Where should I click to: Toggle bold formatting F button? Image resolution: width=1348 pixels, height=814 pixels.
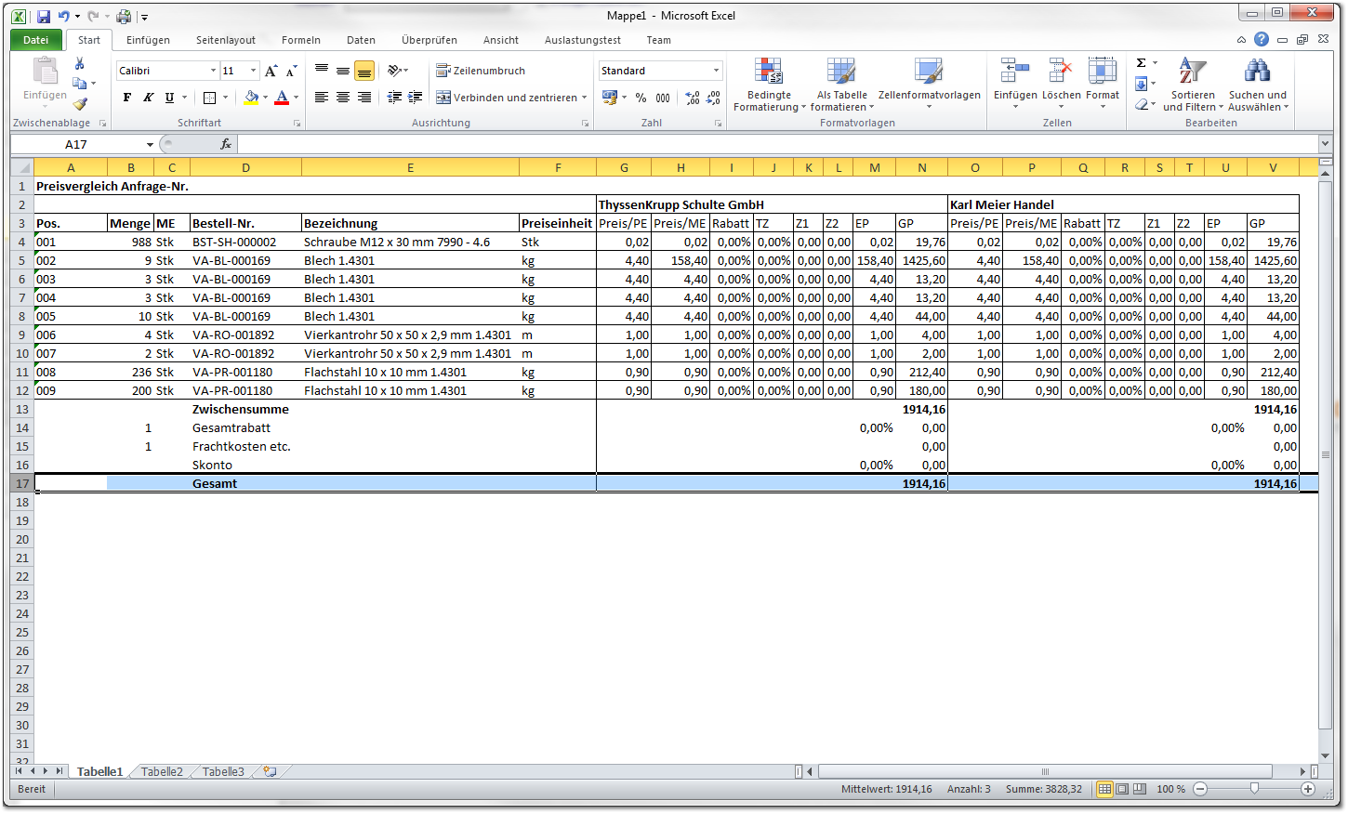127,98
